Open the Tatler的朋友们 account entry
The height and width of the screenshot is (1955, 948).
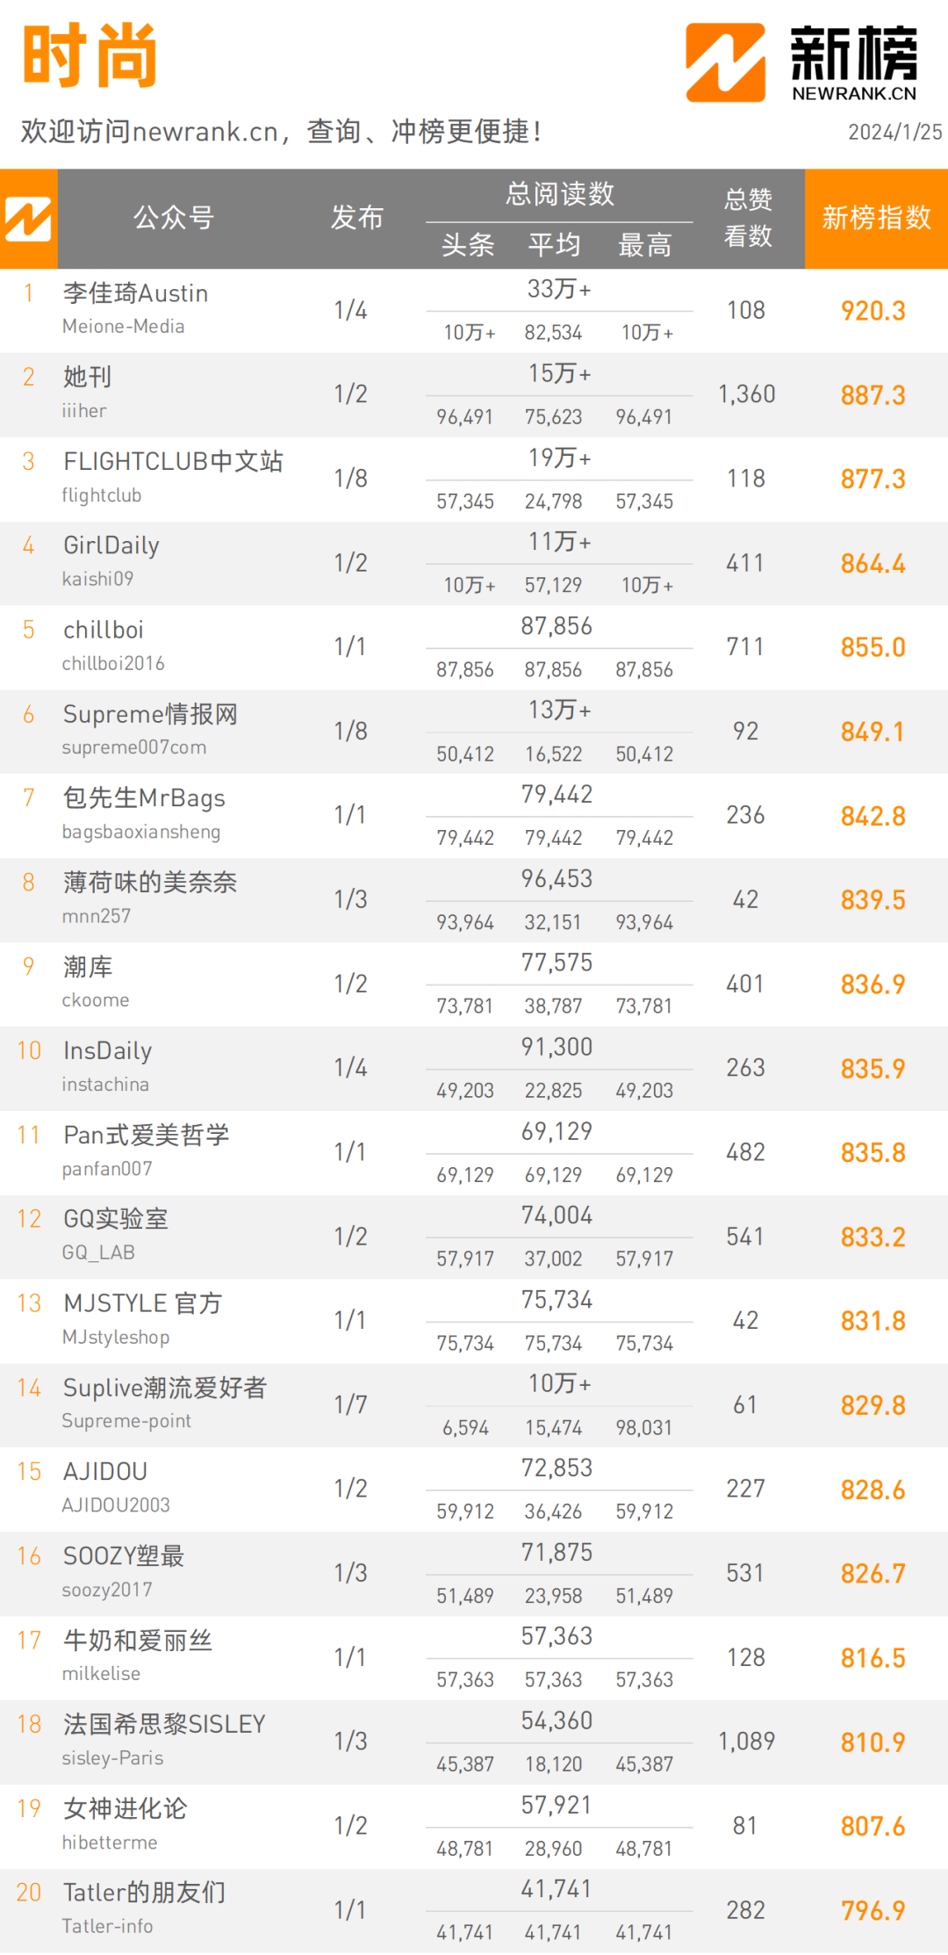[x=144, y=1893]
